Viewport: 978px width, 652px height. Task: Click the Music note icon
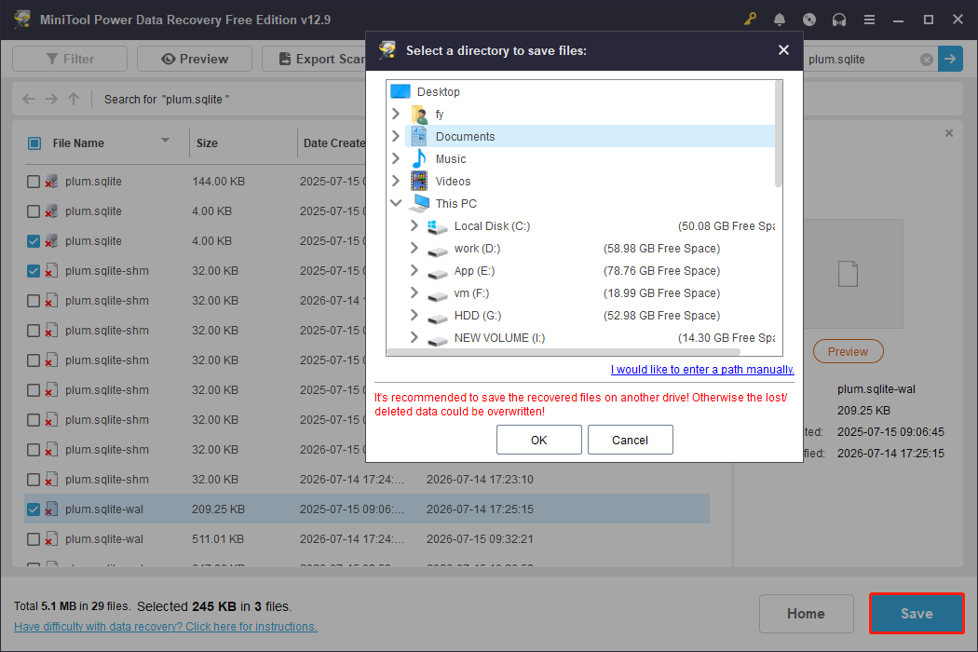419,158
